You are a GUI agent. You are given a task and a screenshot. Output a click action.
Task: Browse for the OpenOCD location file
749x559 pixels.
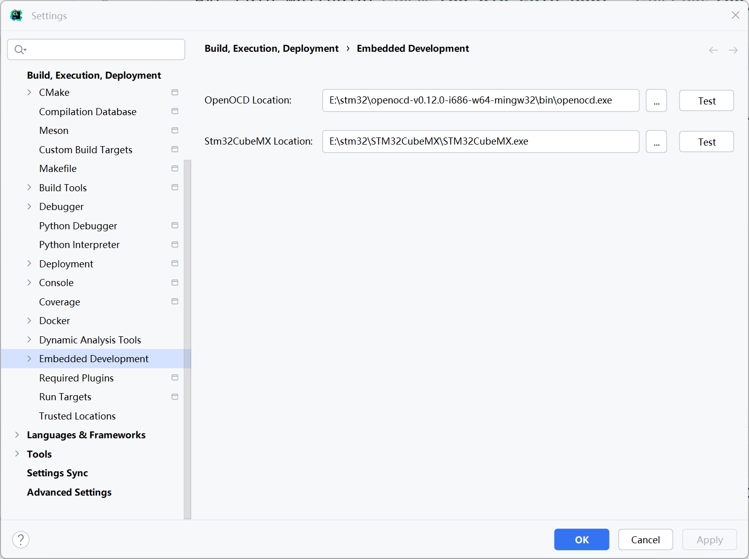pyautogui.click(x=656, y=101)
